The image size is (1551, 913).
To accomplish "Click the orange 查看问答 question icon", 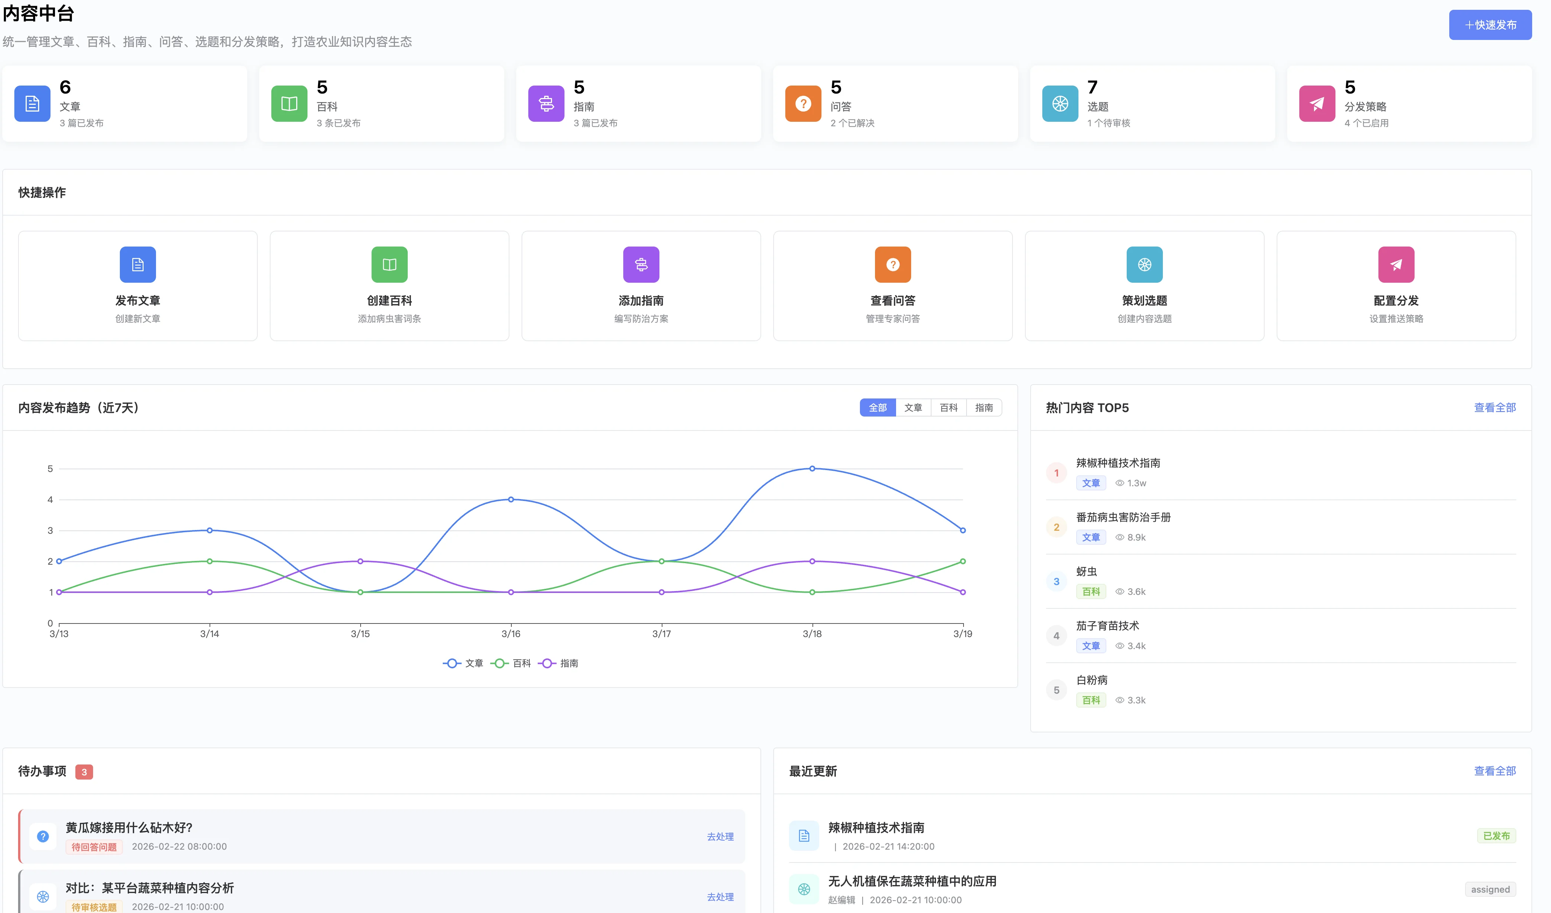I will coord(892,265).
